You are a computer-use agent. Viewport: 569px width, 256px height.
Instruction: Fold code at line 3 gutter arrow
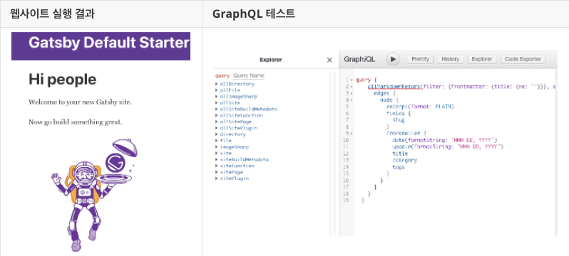[x=352, y=93]
